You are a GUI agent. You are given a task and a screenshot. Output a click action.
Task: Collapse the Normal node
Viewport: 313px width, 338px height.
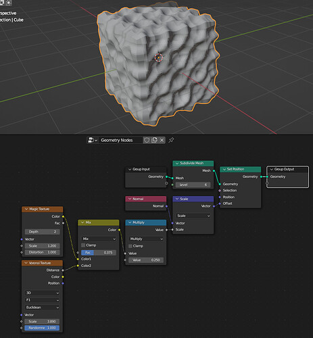(130, 199)
